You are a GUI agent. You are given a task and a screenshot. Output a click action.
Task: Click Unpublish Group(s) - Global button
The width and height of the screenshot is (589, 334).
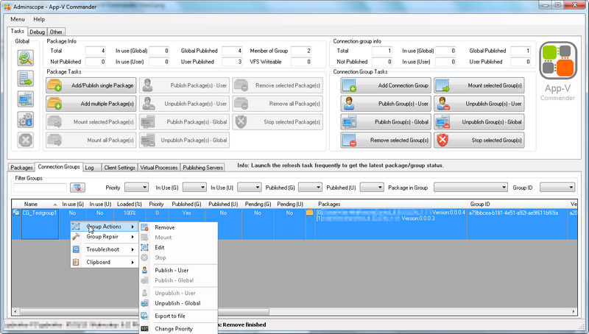coord(479,122)
